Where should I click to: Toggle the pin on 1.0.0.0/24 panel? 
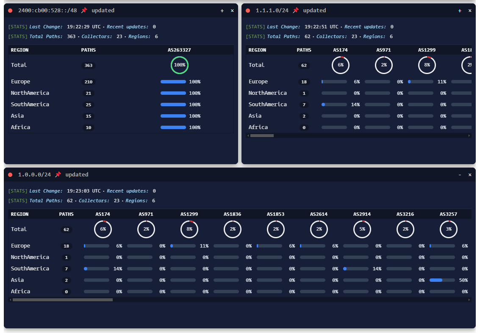[58, 175]
